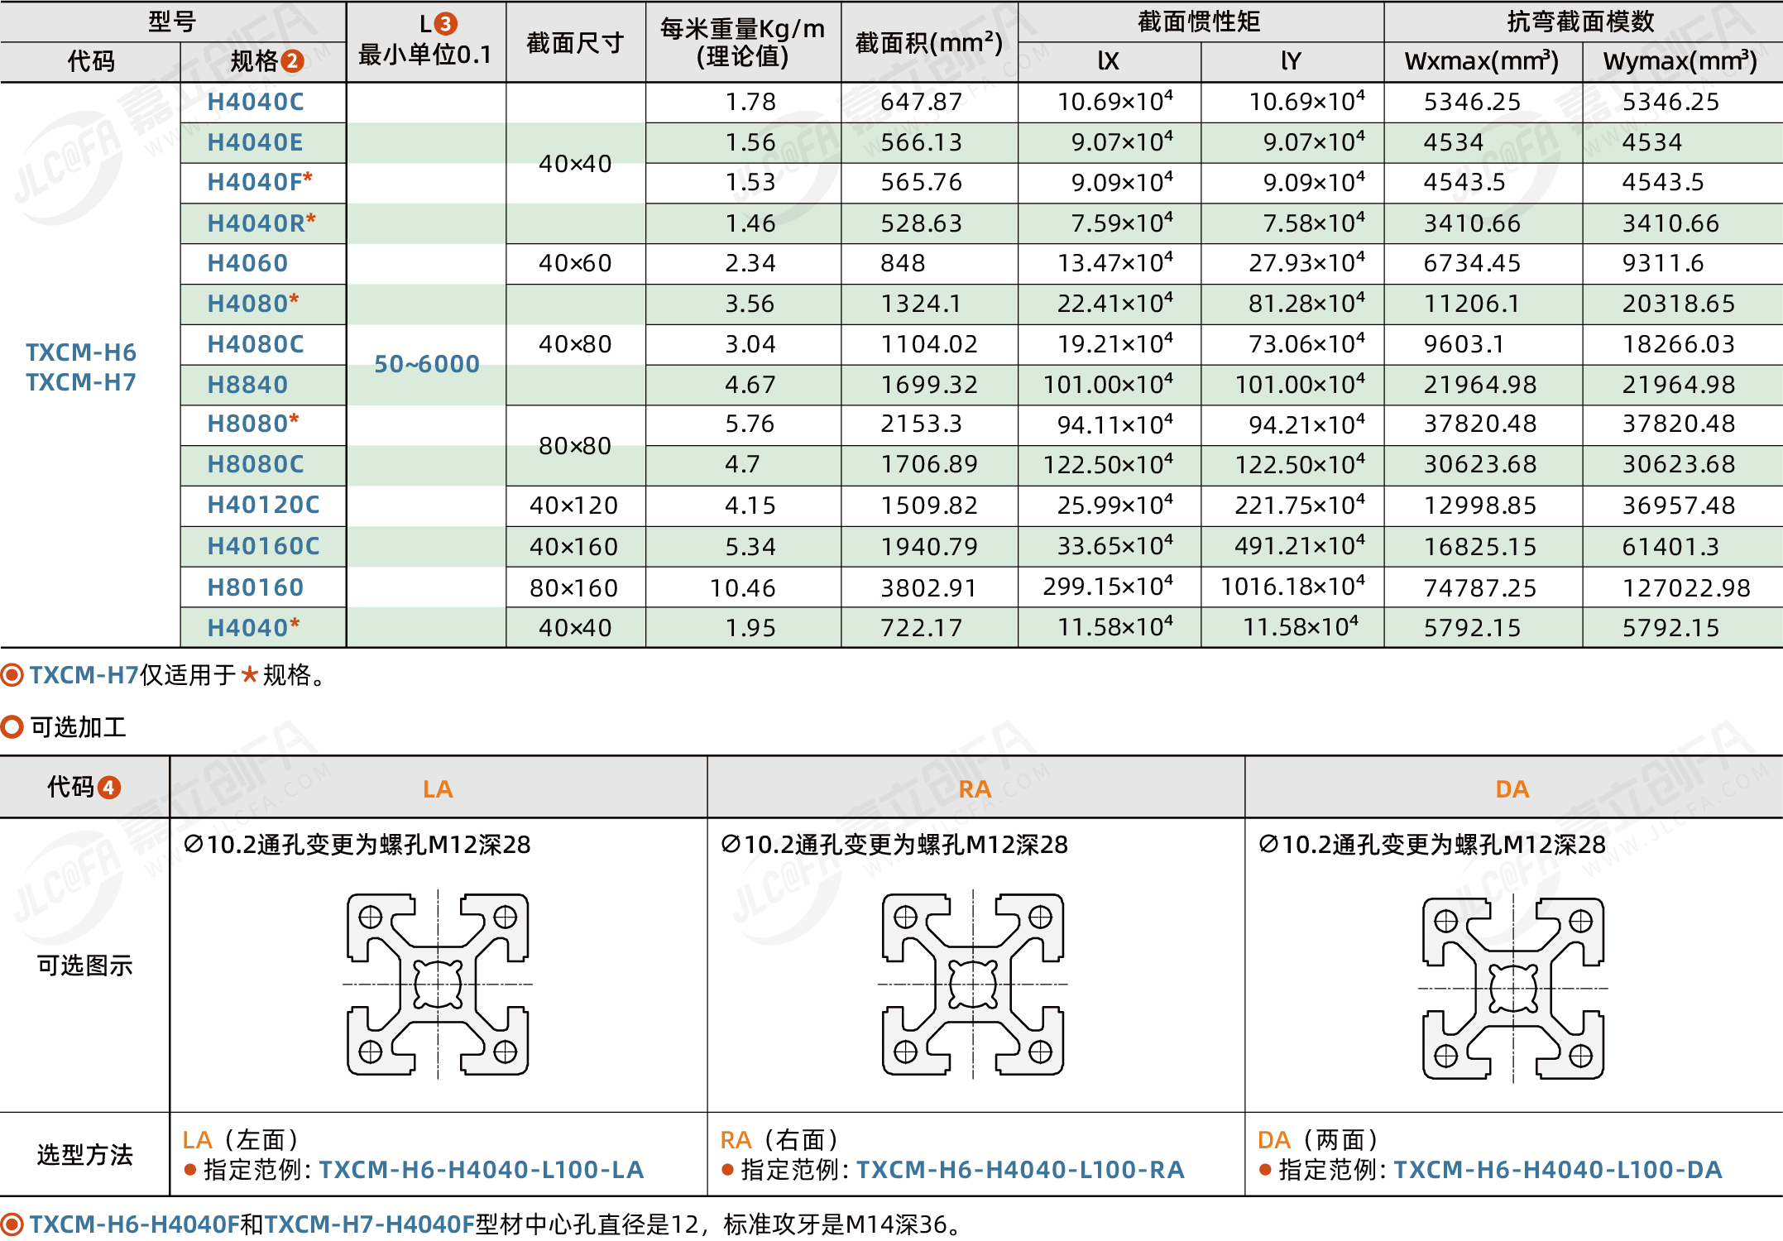Click the RA profile cross-section diagram
Screen dimensions: 1783x1241
973,984
